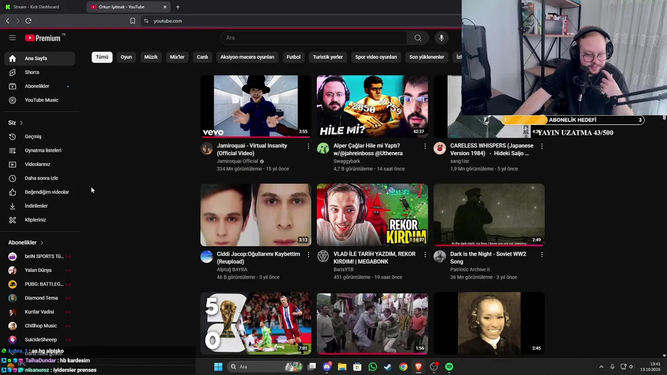Close the Orkun Işıtmak YouTube tab
The height and width of the screenshot is (375, 667).
[165, 7]
